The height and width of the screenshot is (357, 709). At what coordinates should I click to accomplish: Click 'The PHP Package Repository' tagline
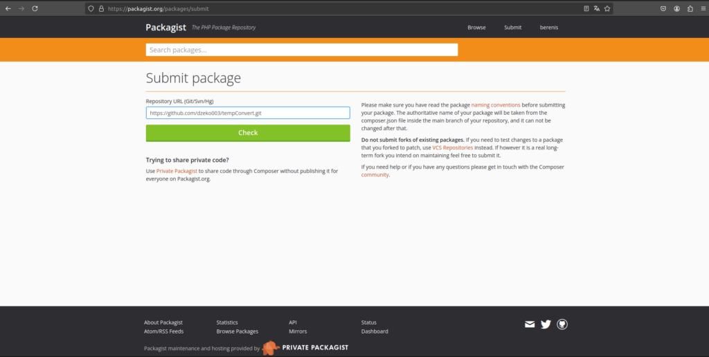tap(224, 28)
